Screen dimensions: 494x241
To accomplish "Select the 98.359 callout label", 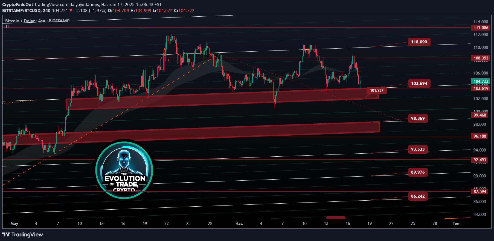I will [x=418, y=118].
